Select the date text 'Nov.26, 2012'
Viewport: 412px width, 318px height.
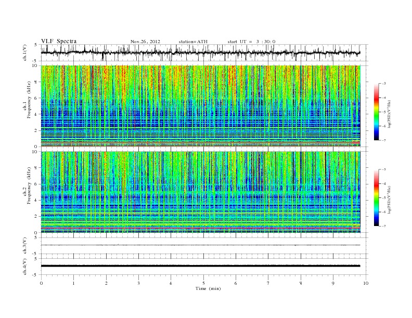click(x=145, y=42)
